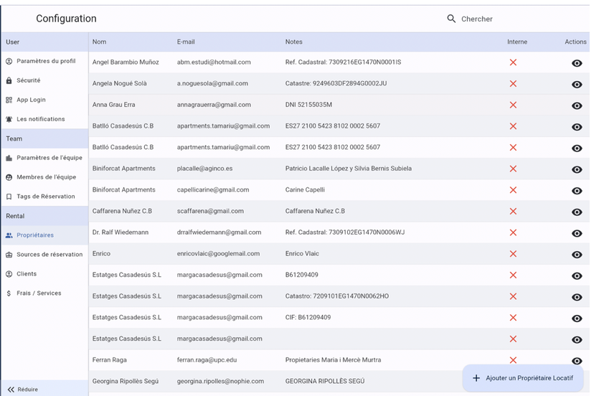The image size is (594, 396).
Task: Open Tags de Réservation
Action: point(44,197)
